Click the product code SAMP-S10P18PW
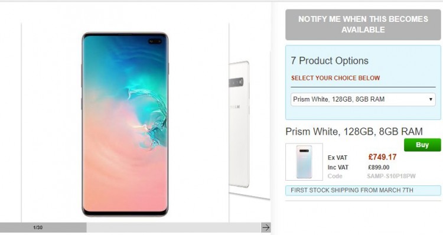443x235 pixels. click(391, 176)
